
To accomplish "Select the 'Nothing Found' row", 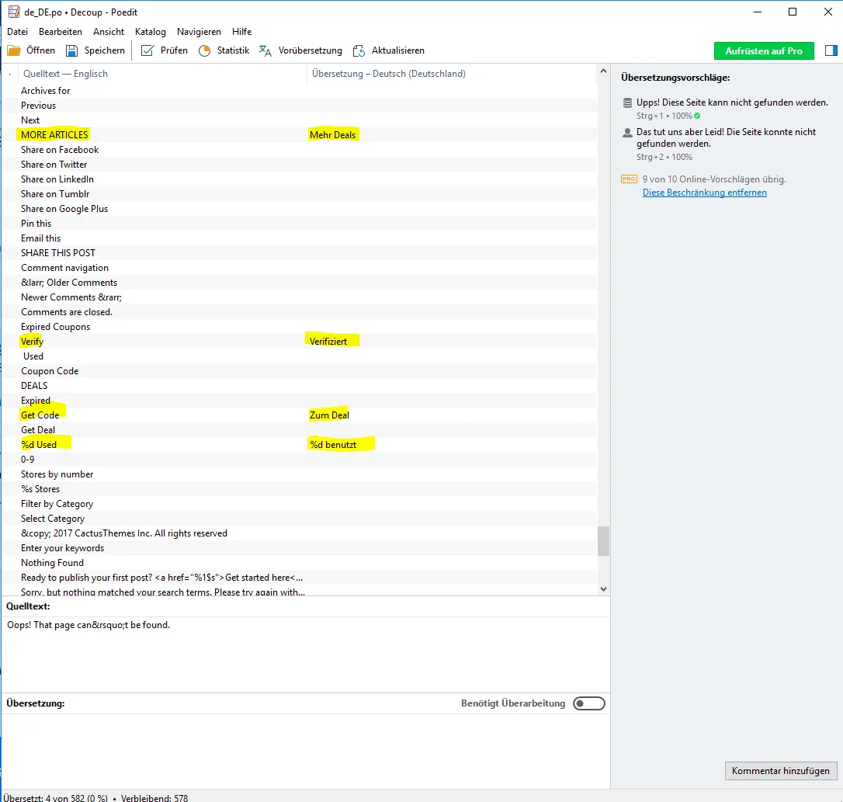I will pyautogui.click(x=300, y=563).
